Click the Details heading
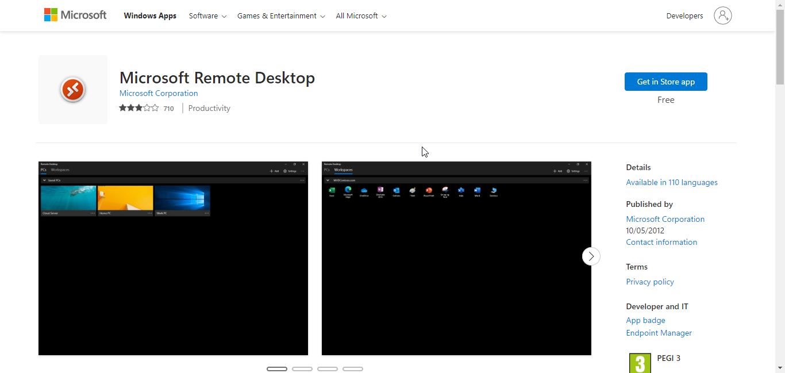 pos(638,167)
